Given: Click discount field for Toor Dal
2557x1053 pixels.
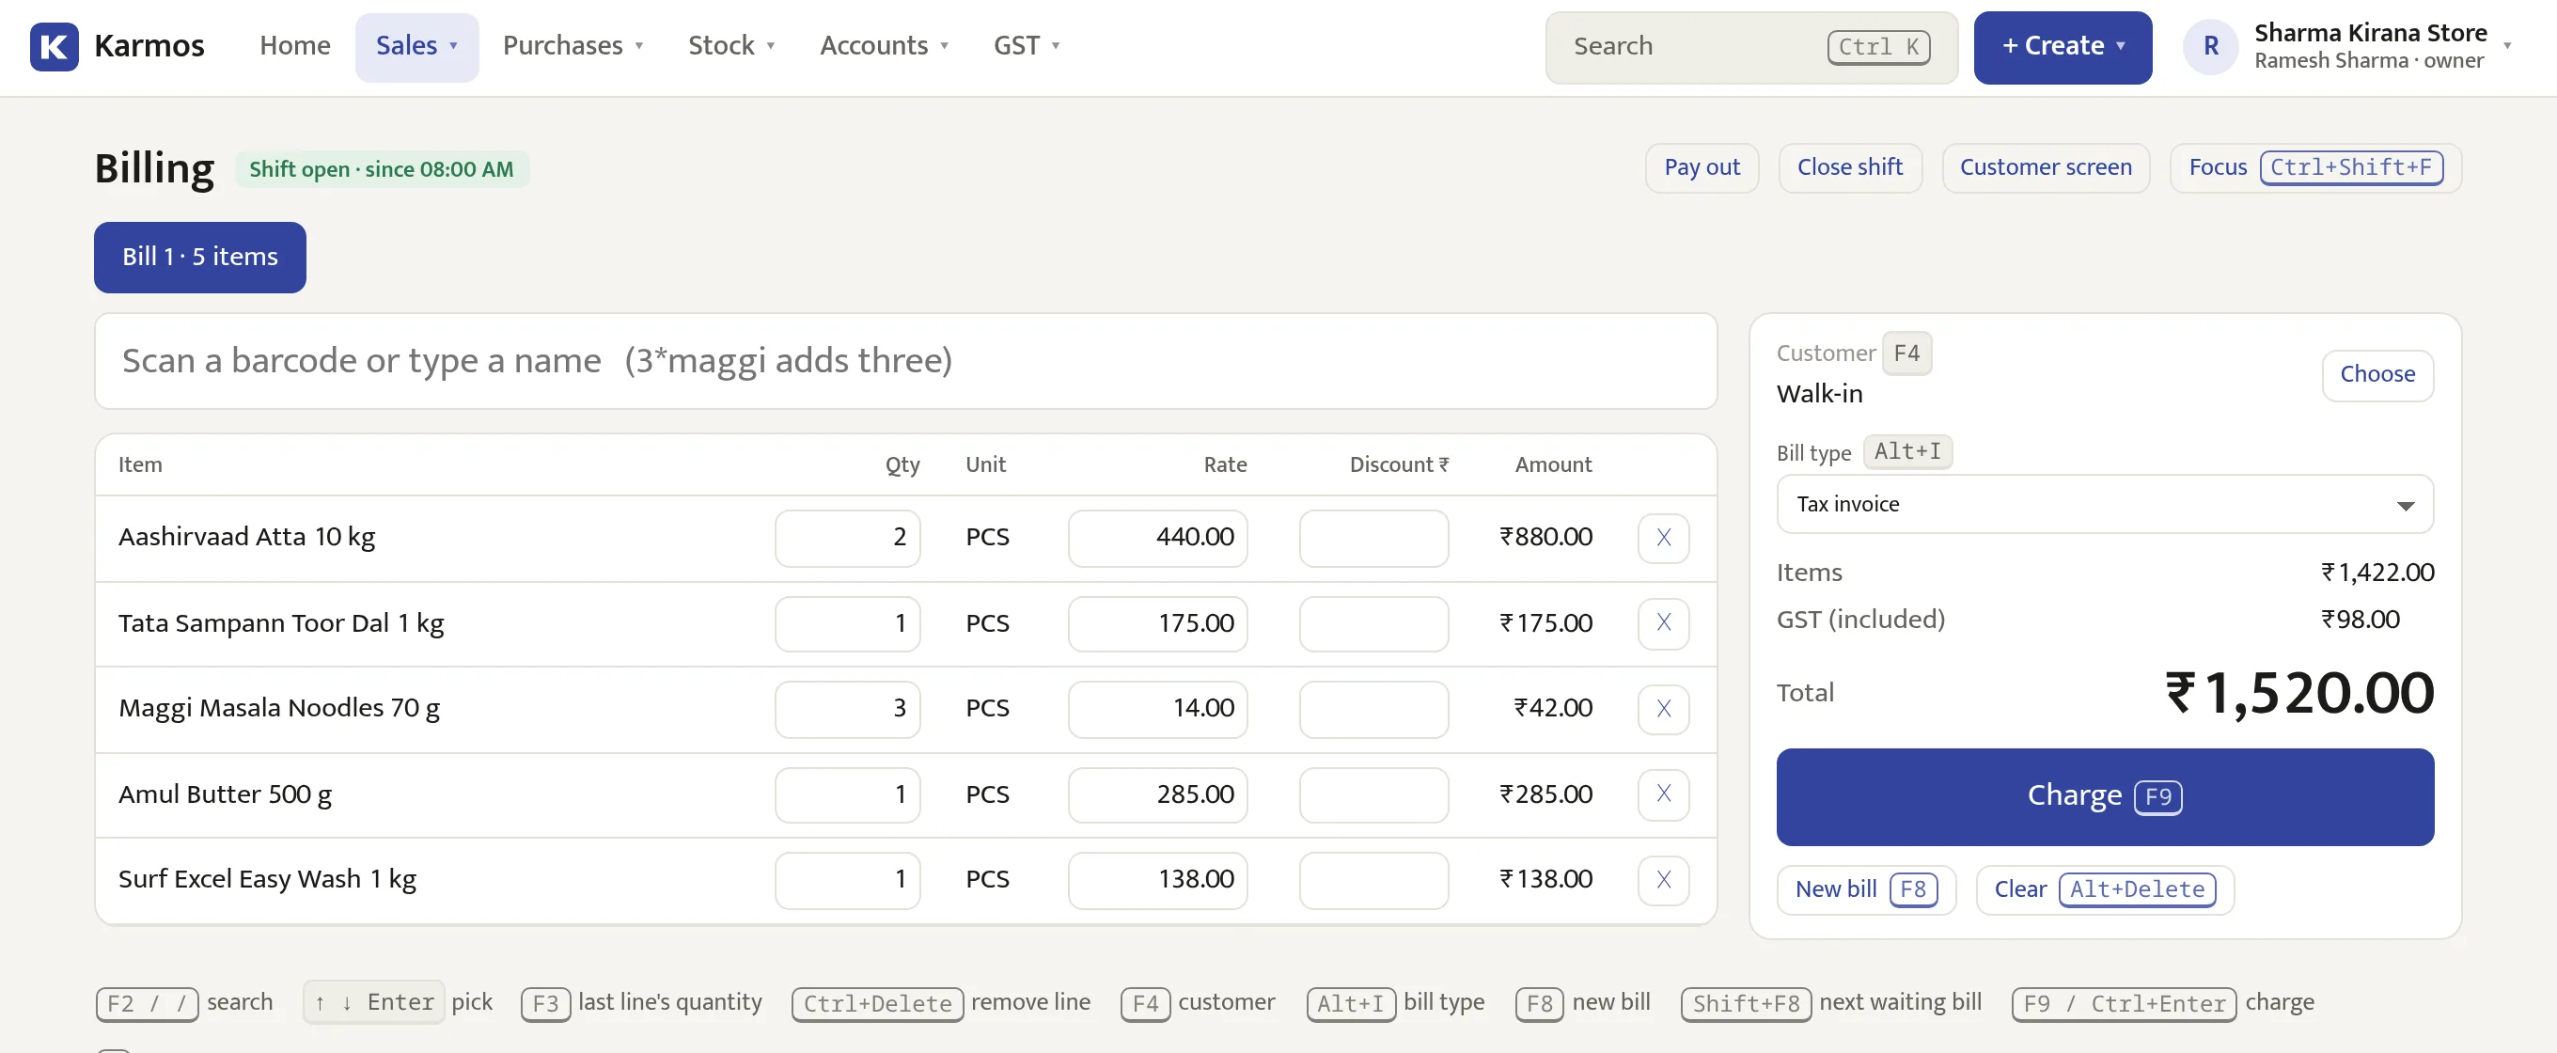Looking at the screenshot, I should click(1373, 623).
